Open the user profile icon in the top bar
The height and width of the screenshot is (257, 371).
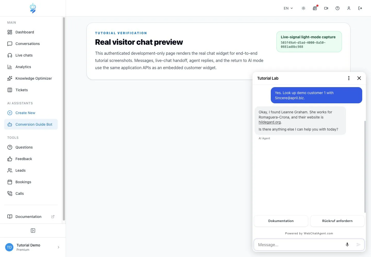(349, 8)
